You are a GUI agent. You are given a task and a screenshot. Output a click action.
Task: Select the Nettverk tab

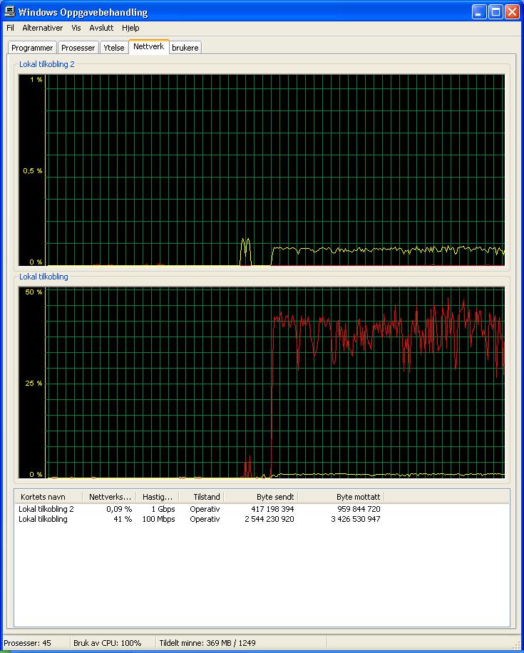click(x=149, y=46)
